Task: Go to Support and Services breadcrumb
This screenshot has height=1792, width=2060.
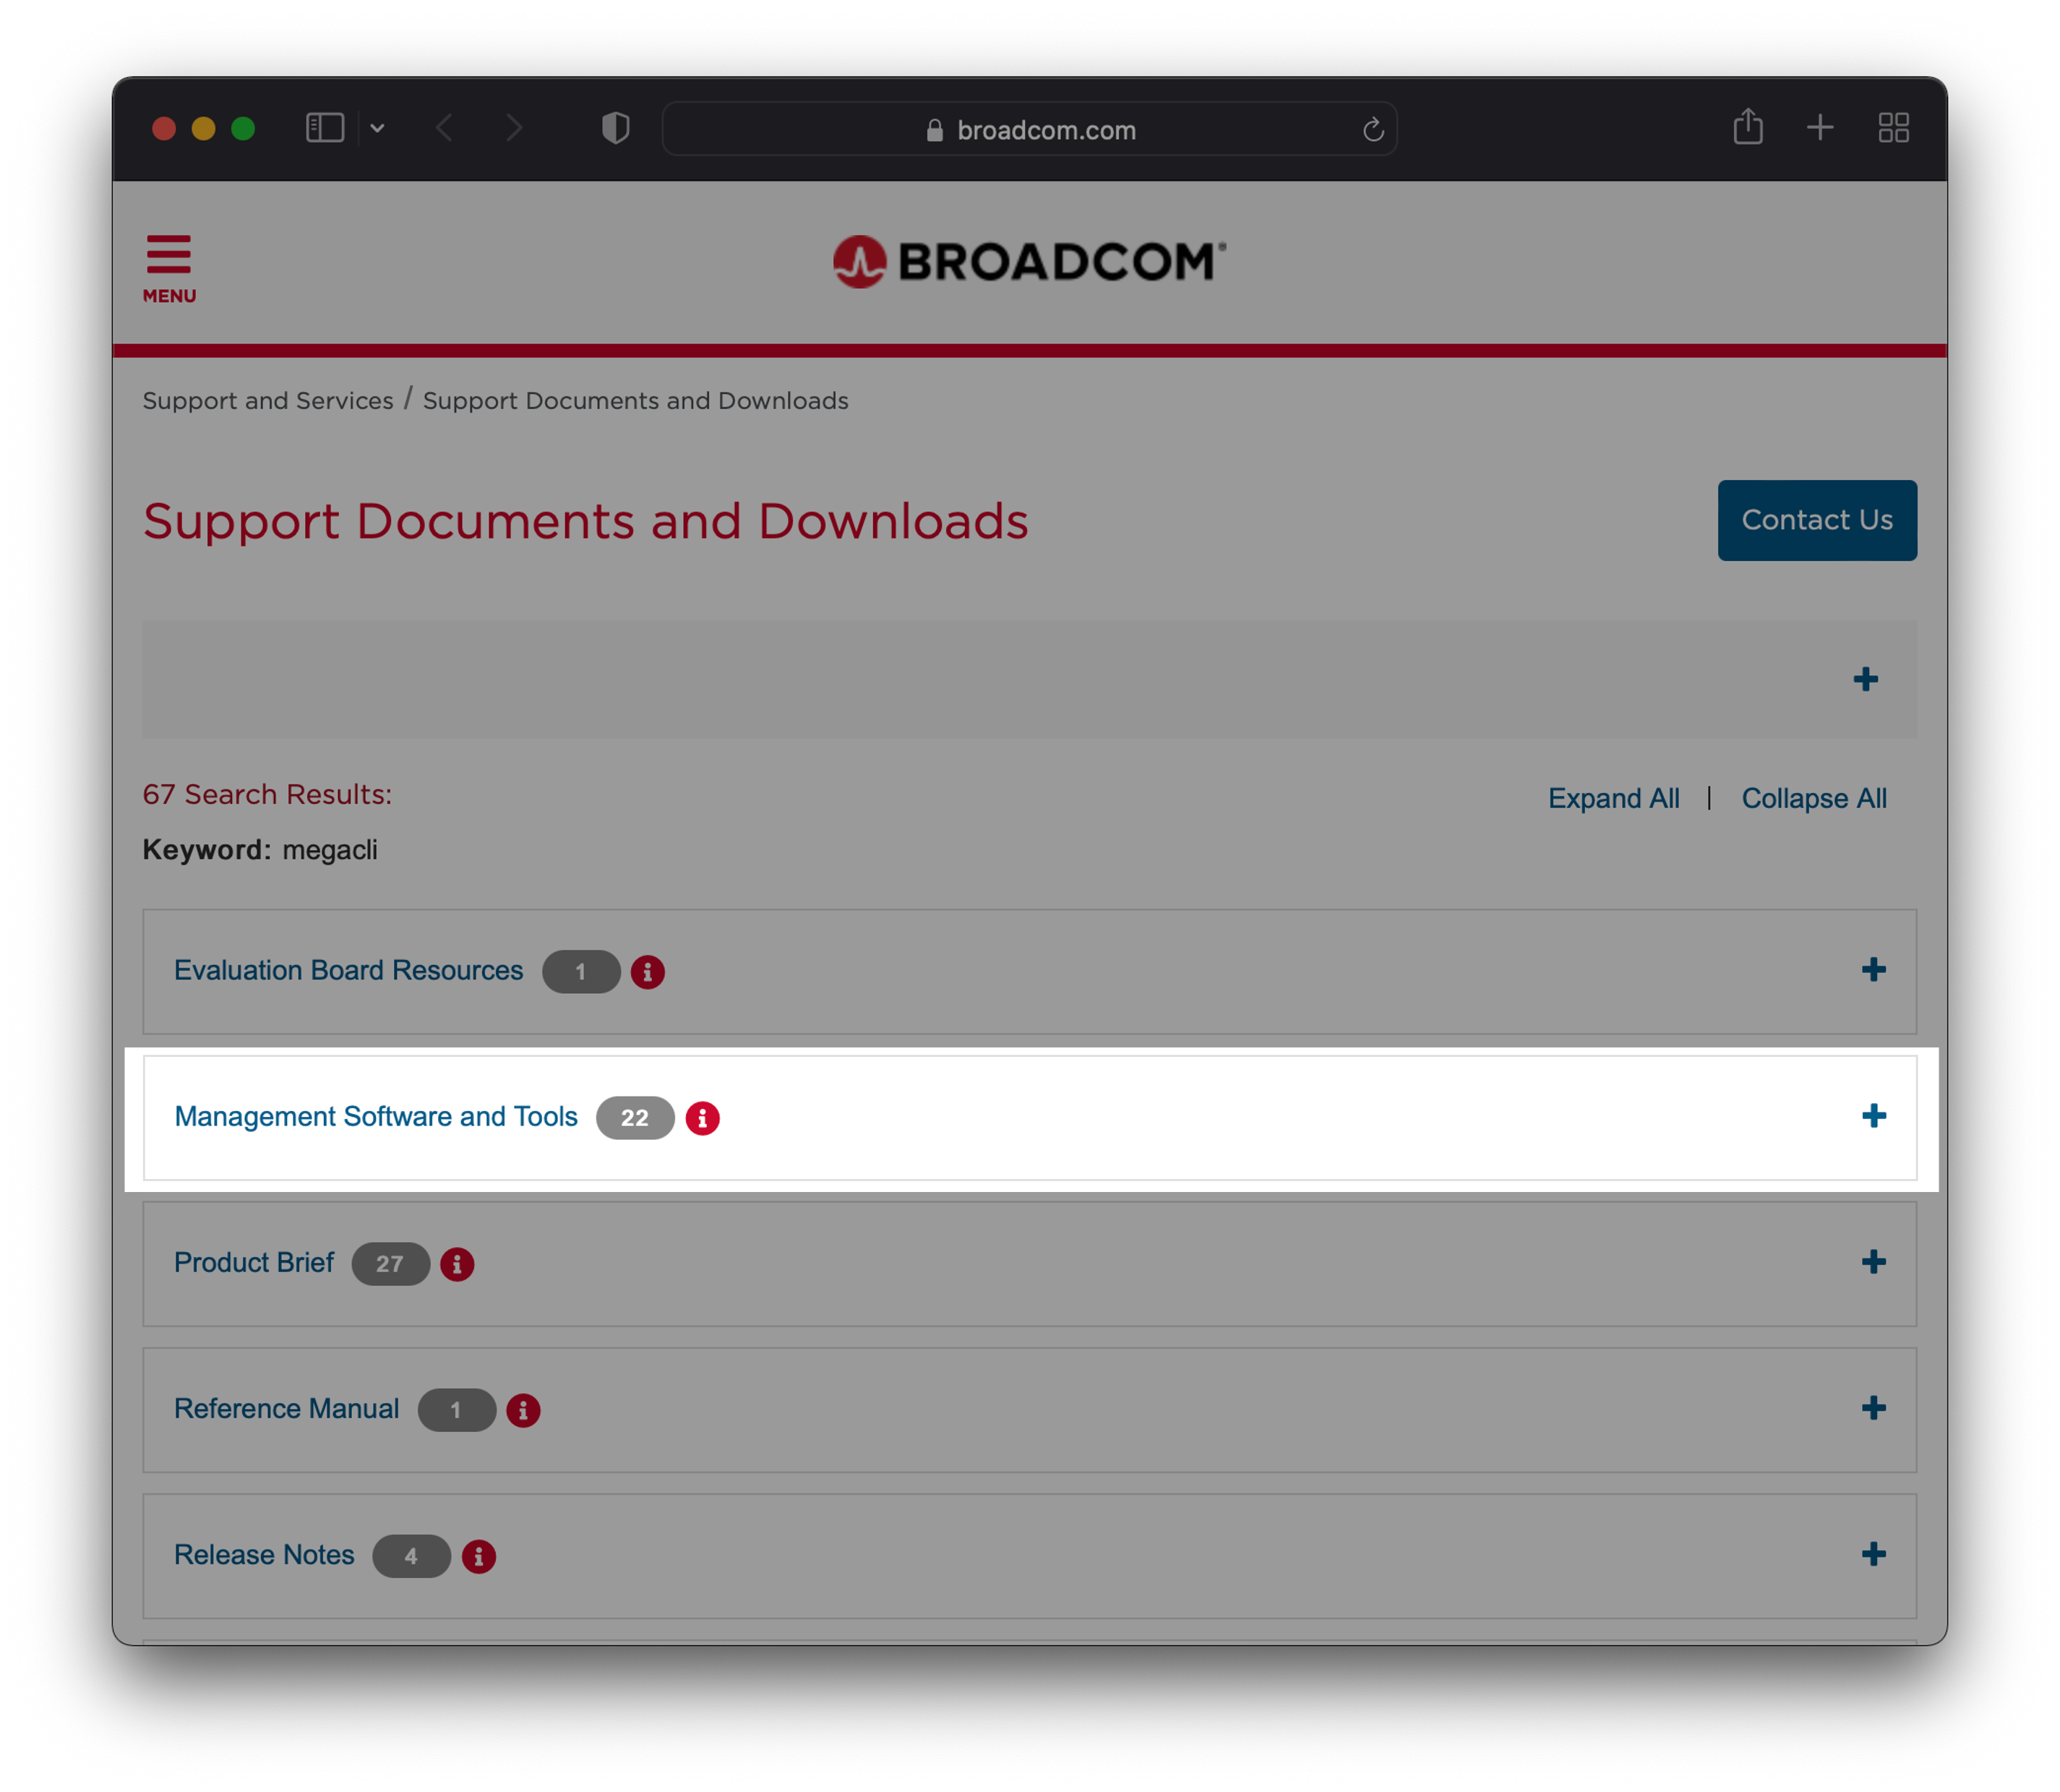Action: (x=268, y=401)
